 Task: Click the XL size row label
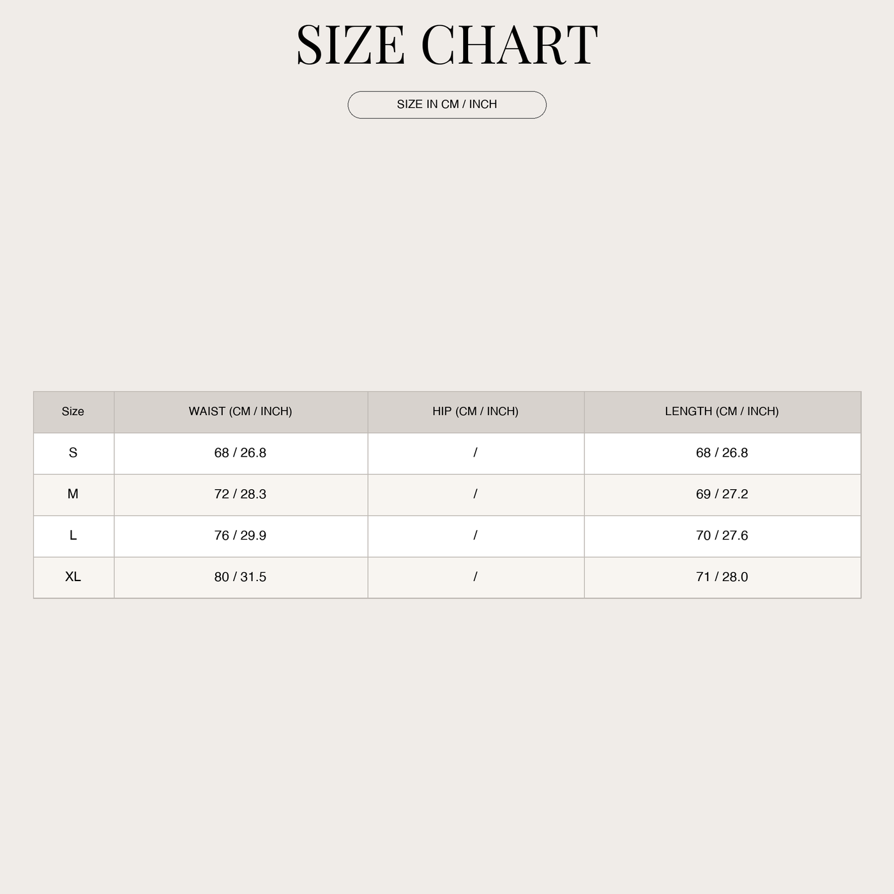pyautogui.click(x=73, y=577)
